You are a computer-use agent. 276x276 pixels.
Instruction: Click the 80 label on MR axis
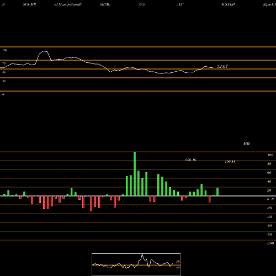[x=269, y=164]
